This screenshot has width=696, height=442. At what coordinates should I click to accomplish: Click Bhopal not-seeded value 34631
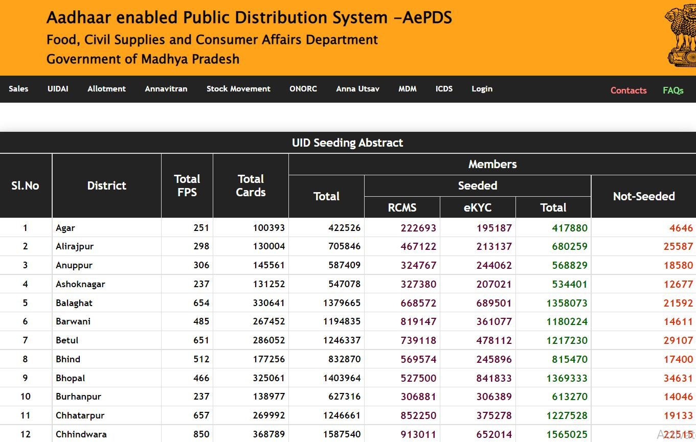coord(678,378)
